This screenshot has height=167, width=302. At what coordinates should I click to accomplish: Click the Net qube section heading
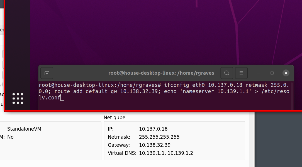coord(115,118)
